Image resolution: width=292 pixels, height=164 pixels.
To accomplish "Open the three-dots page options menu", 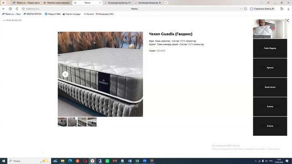I will coord(241,9).
